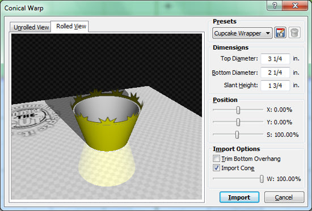Viewport: 312px width, 211px height.
Task: Click the Top Diameter input field
Action: (275, 59)
